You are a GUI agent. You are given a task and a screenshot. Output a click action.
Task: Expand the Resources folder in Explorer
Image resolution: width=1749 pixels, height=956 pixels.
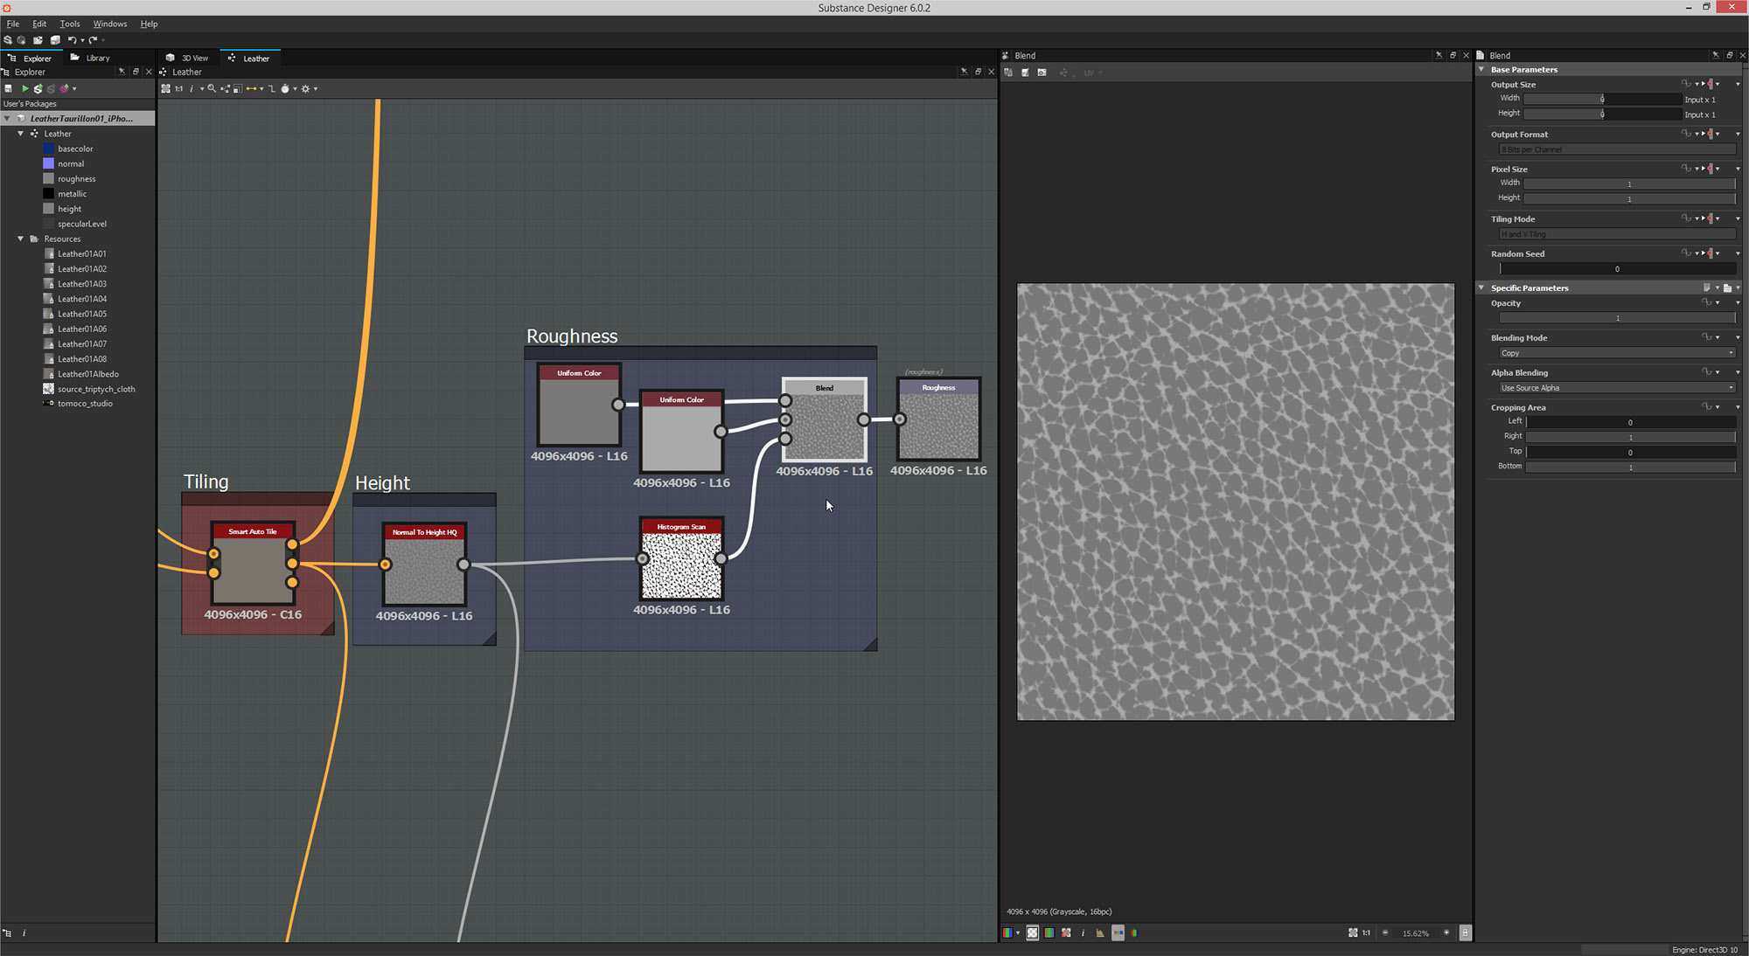pos(20,239)
